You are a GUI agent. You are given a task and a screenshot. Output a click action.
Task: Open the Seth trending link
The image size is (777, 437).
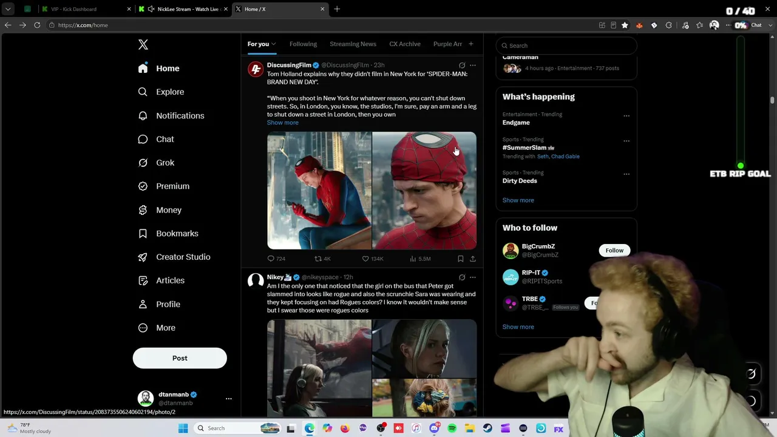[543, 157]
